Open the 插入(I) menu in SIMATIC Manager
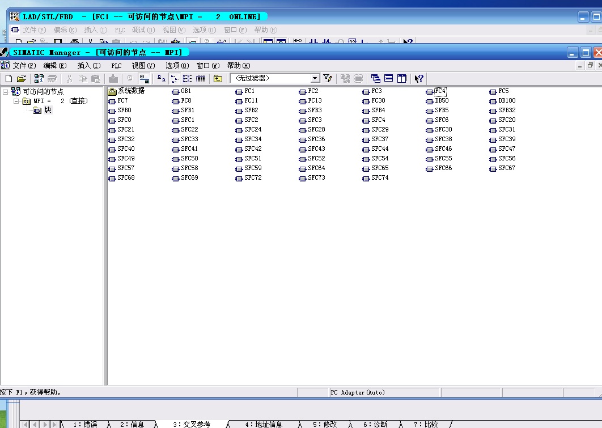This screenshot has height=428, width=602. tap(88, 66)
